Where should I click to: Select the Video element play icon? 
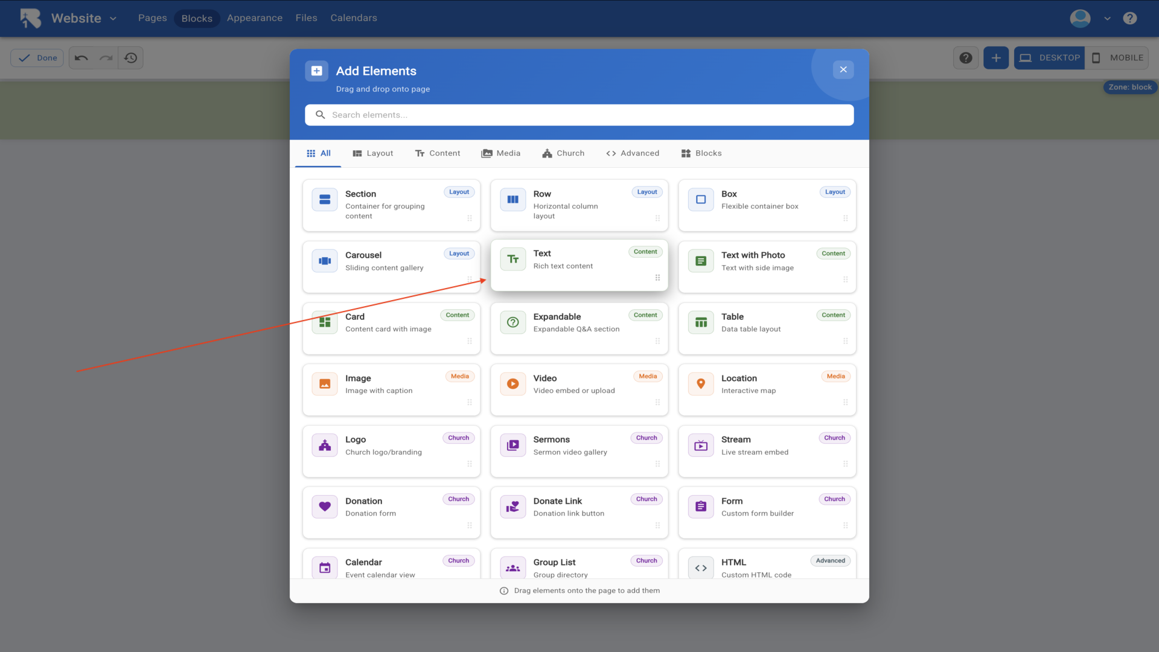(x=512, y=384)
